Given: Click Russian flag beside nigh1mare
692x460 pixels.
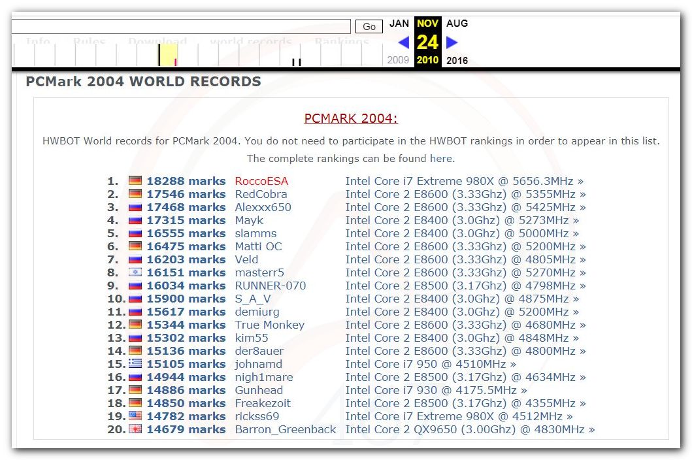Looking at the screenshot, I should click(135, 376).
